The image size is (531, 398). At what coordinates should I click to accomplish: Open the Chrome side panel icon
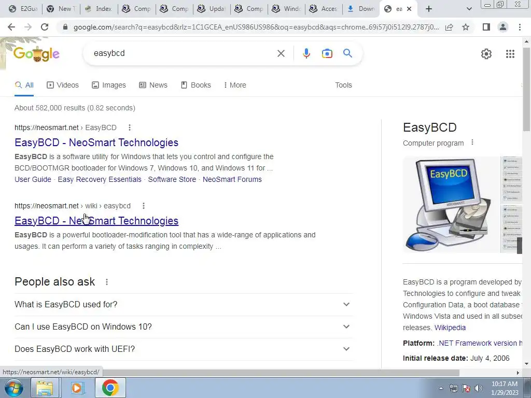pyautogui.click(x=486, y=27)
